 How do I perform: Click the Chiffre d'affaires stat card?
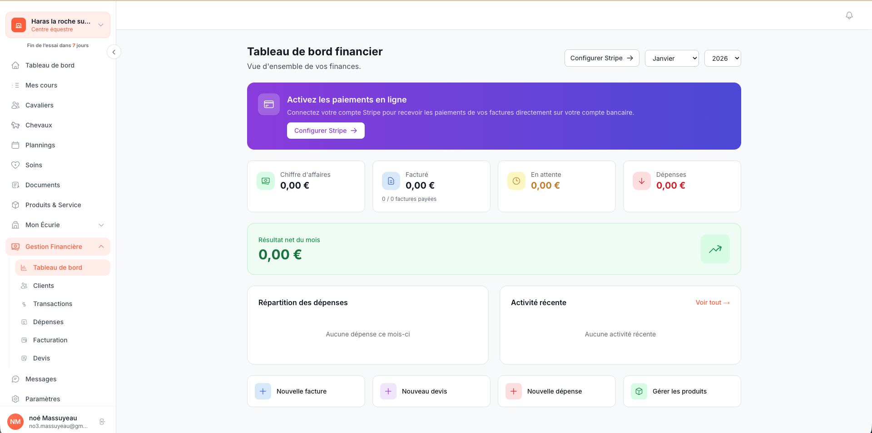pos(306,186)
